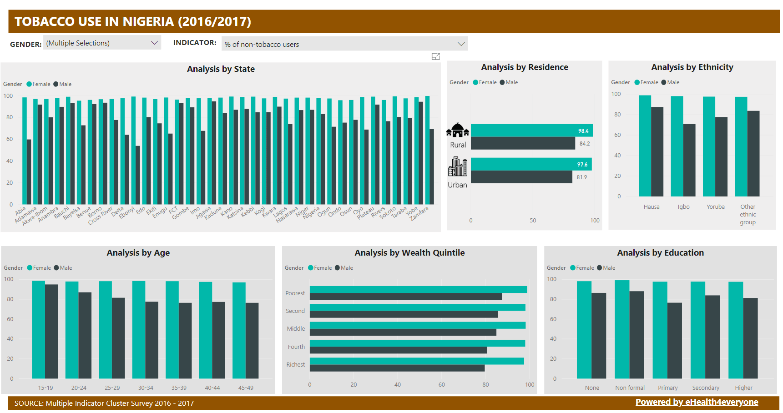Toggle Male legend entry in Analysis by State
The height and width of the screenshot is (413, 783).
pos(63,84)
